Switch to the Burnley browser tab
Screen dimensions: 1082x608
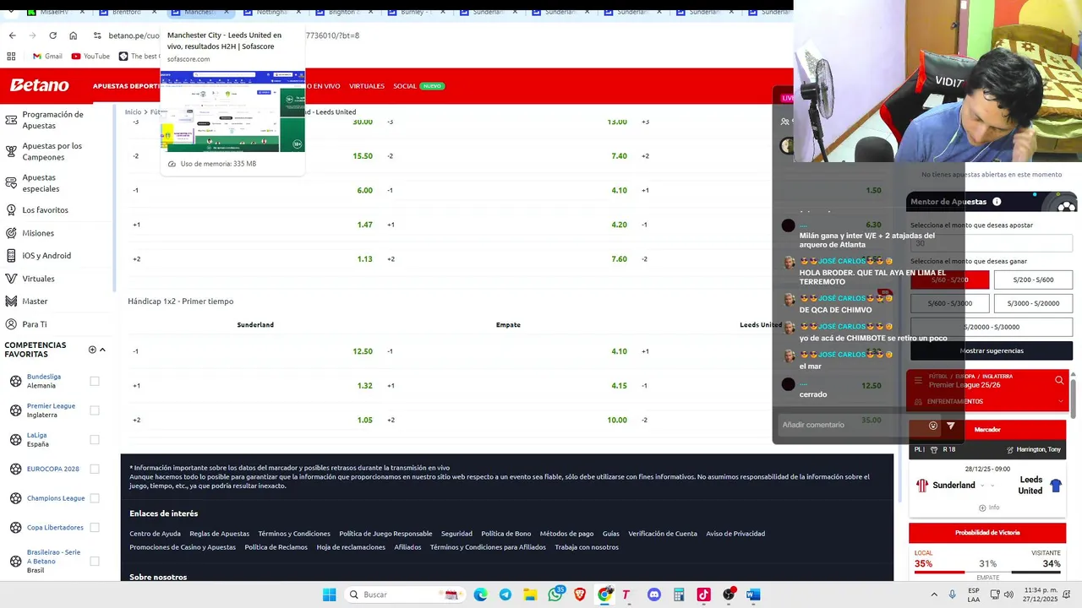(415, 12)
